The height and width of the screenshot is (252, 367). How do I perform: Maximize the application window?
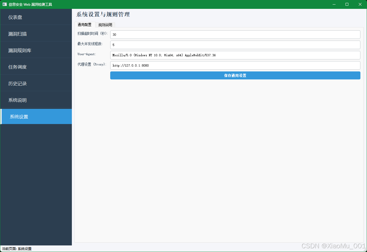[347, 4]
